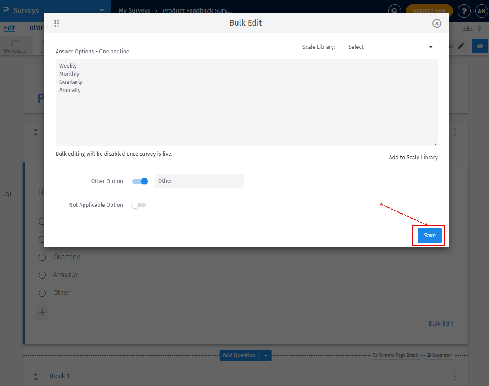The height and width of the screenshot is (386, 489).
Task: Open the Add Question dropdown arrow
Action: tap(266, 355)
